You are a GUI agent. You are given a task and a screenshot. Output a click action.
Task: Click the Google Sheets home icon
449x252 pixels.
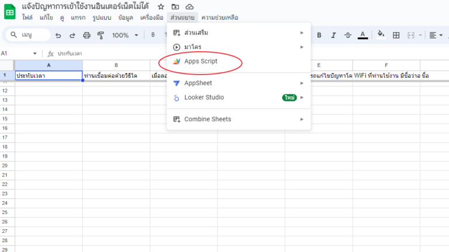click(10, 12)
